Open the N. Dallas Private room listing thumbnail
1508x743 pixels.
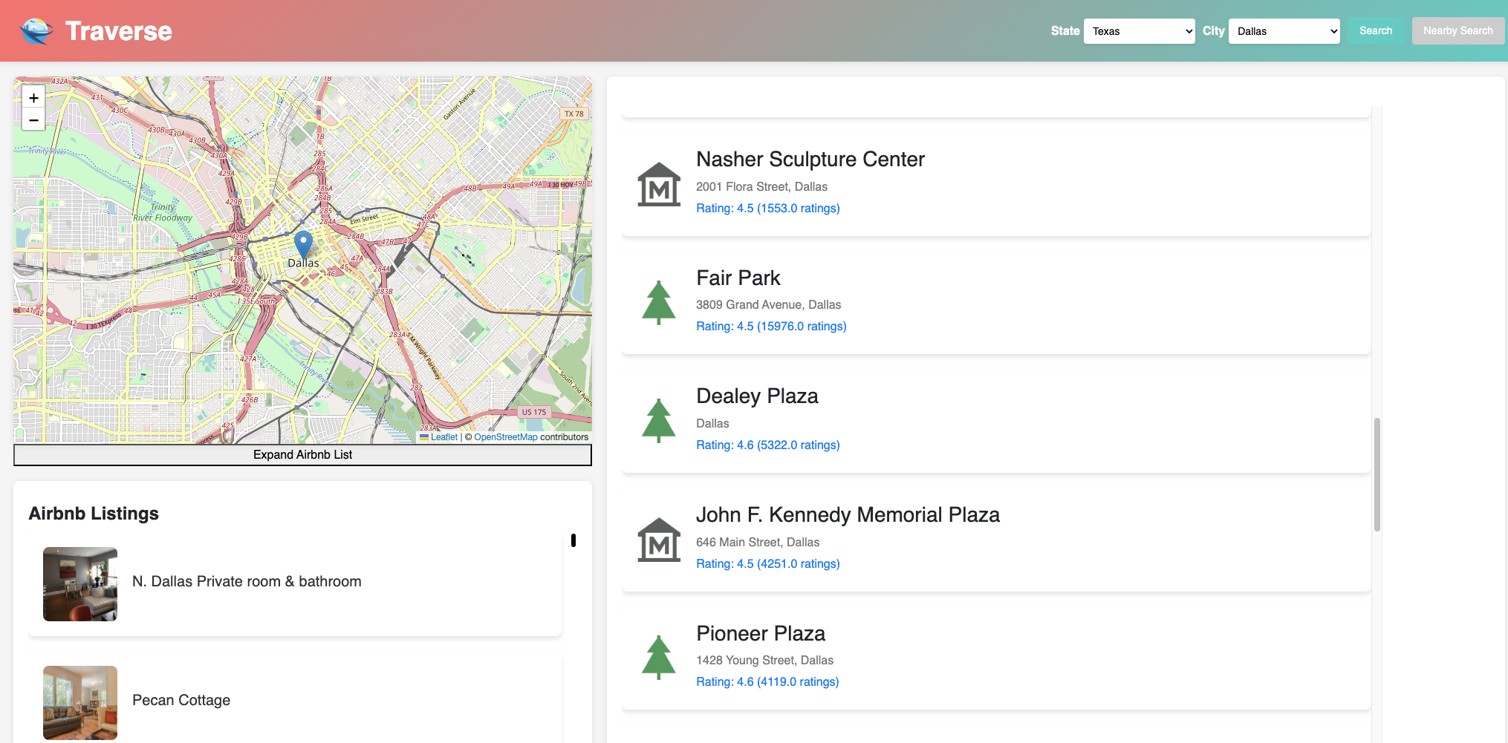tap(79, 584)
